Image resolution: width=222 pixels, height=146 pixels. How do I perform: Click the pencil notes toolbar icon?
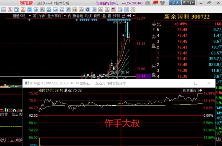point(120,10)
